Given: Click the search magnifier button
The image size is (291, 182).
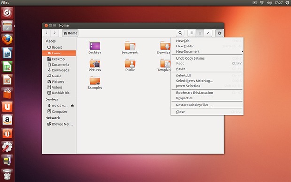Looking at the screenshot, I should [x=180, y=33].
